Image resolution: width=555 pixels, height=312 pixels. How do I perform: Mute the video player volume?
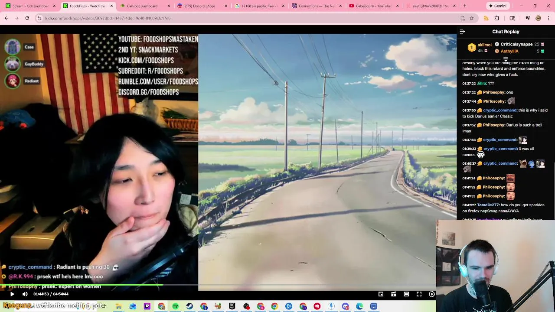click(x=25, y=294)
